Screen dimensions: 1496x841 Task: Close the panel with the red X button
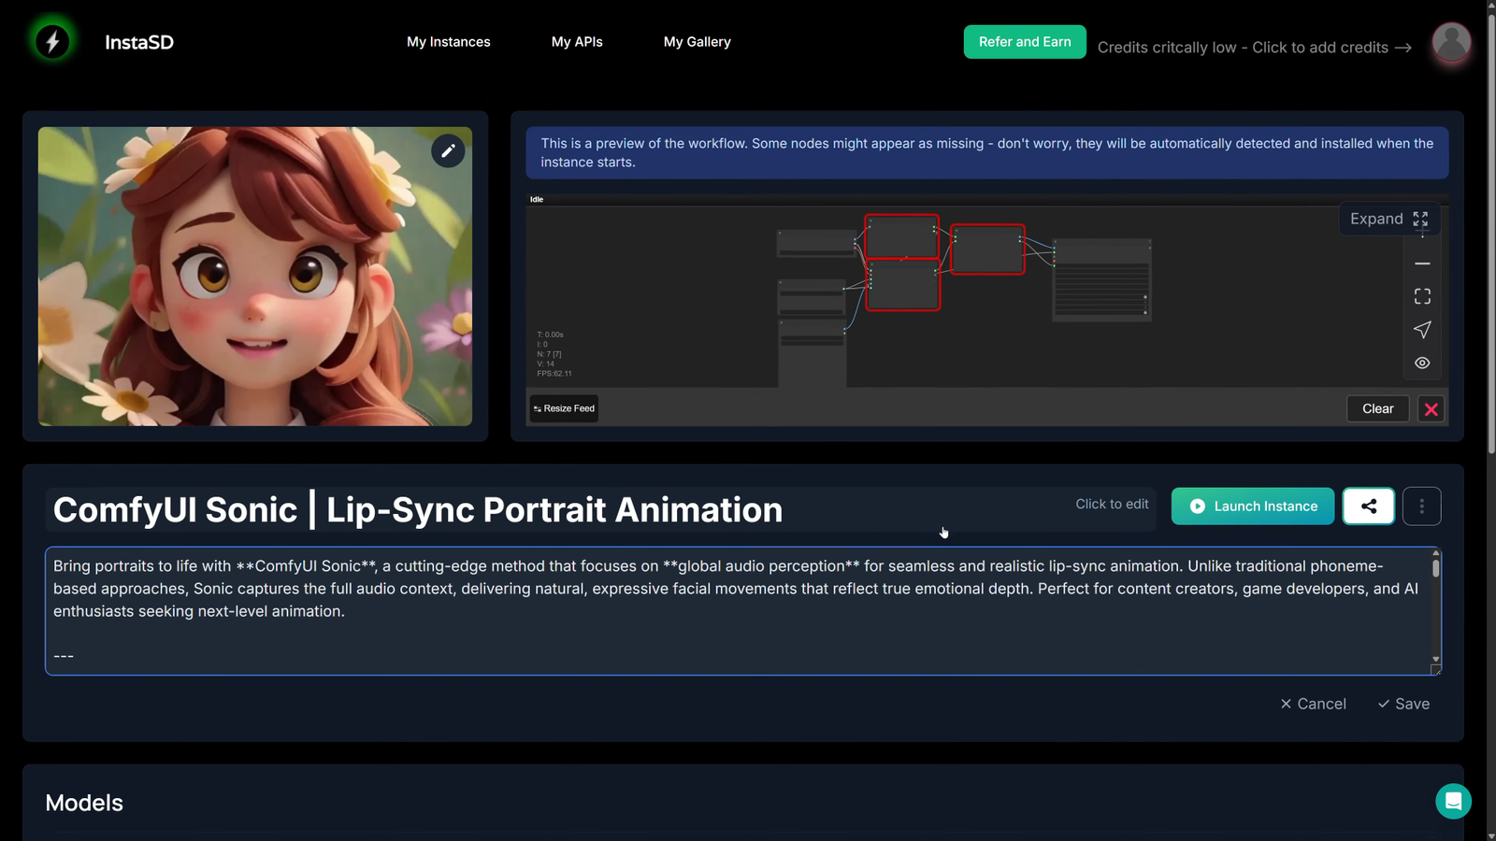(x=1431, y=408)
